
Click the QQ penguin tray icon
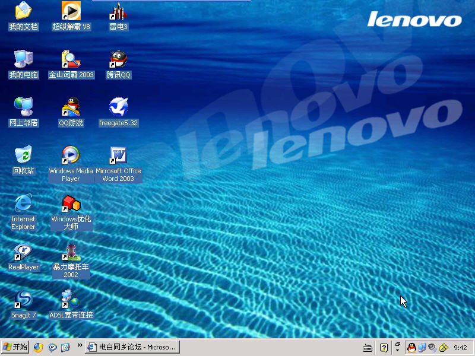pyautogui.click(x=411, y=348)
